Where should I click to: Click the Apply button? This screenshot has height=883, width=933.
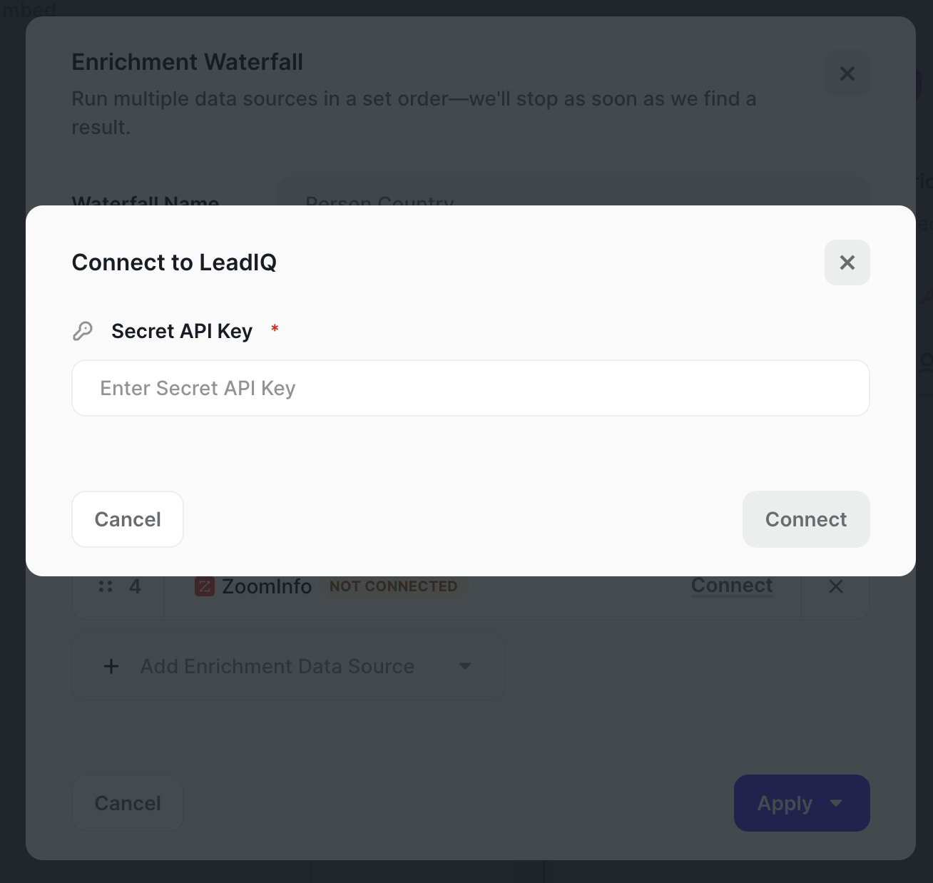click(x=785, y=803)
